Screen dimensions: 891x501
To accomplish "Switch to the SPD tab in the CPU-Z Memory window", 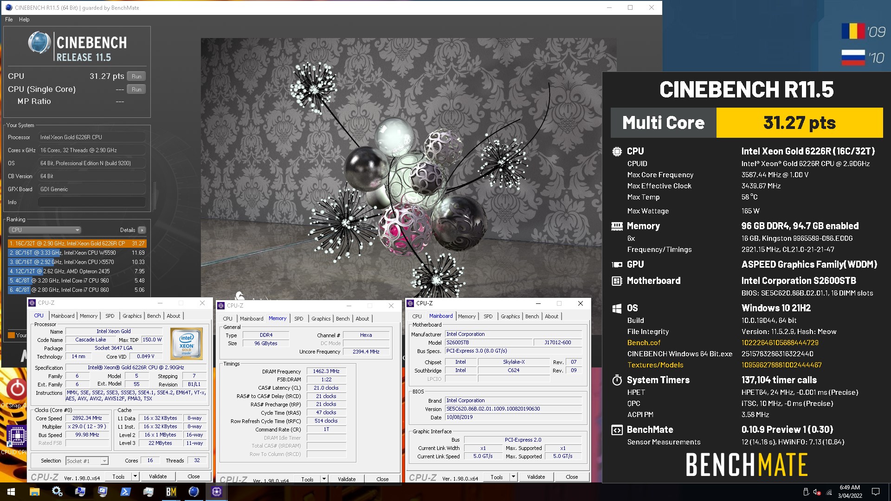I will click(298, 319).
